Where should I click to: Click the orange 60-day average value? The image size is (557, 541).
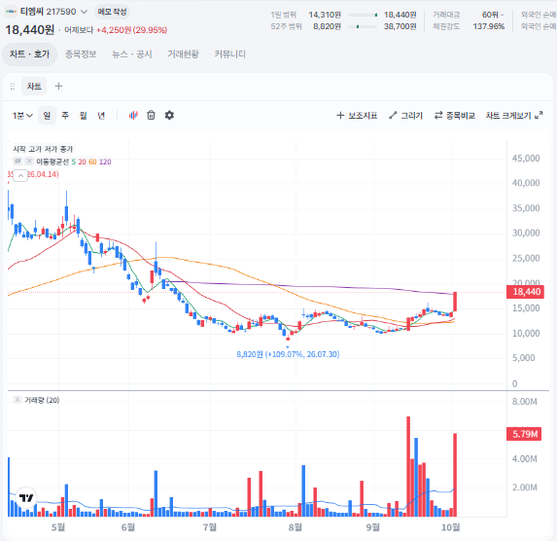pyautogui.click(x=92, y=162)
